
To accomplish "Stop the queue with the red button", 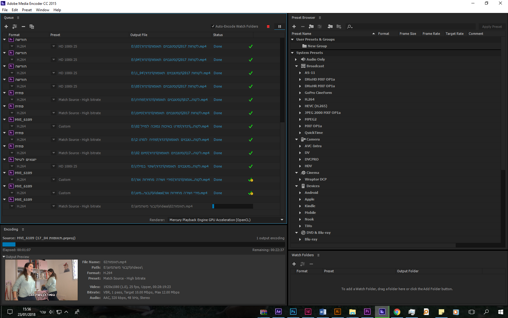I will point(268,27).
